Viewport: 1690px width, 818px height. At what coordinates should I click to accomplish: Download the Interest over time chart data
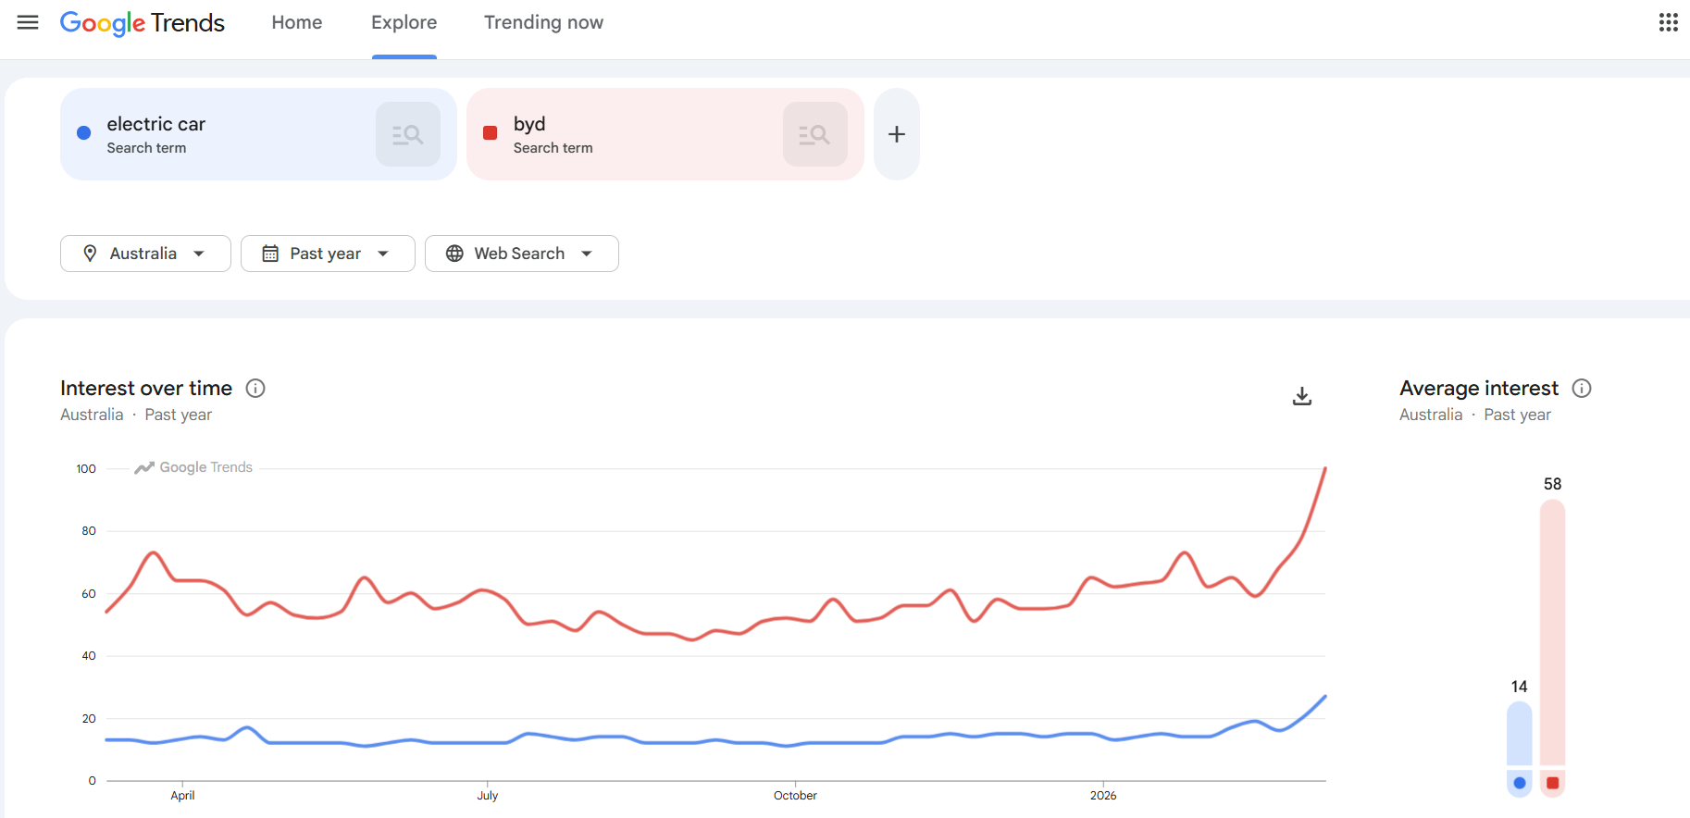1301,396
